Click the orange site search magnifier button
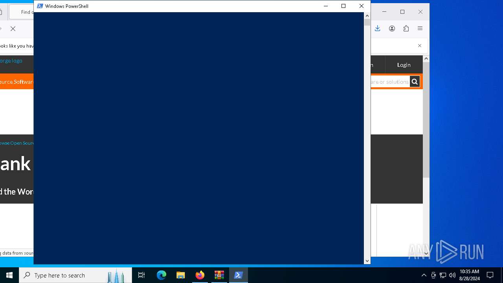Screen dimensions: 503x283 pyautogui.click(x=415, y=81)
